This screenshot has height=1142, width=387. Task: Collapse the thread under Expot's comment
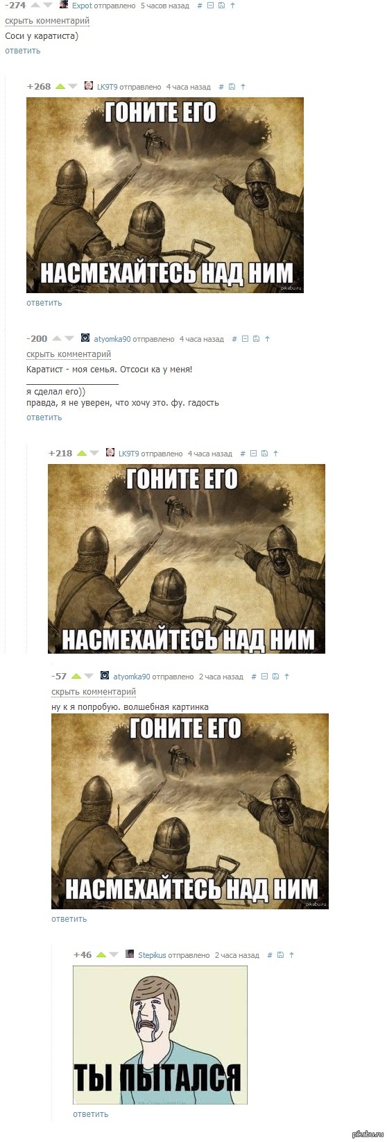coord(210,6)
